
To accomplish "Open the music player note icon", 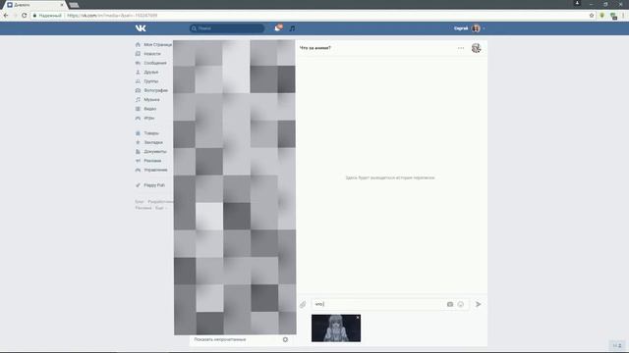I will point(293,28).
